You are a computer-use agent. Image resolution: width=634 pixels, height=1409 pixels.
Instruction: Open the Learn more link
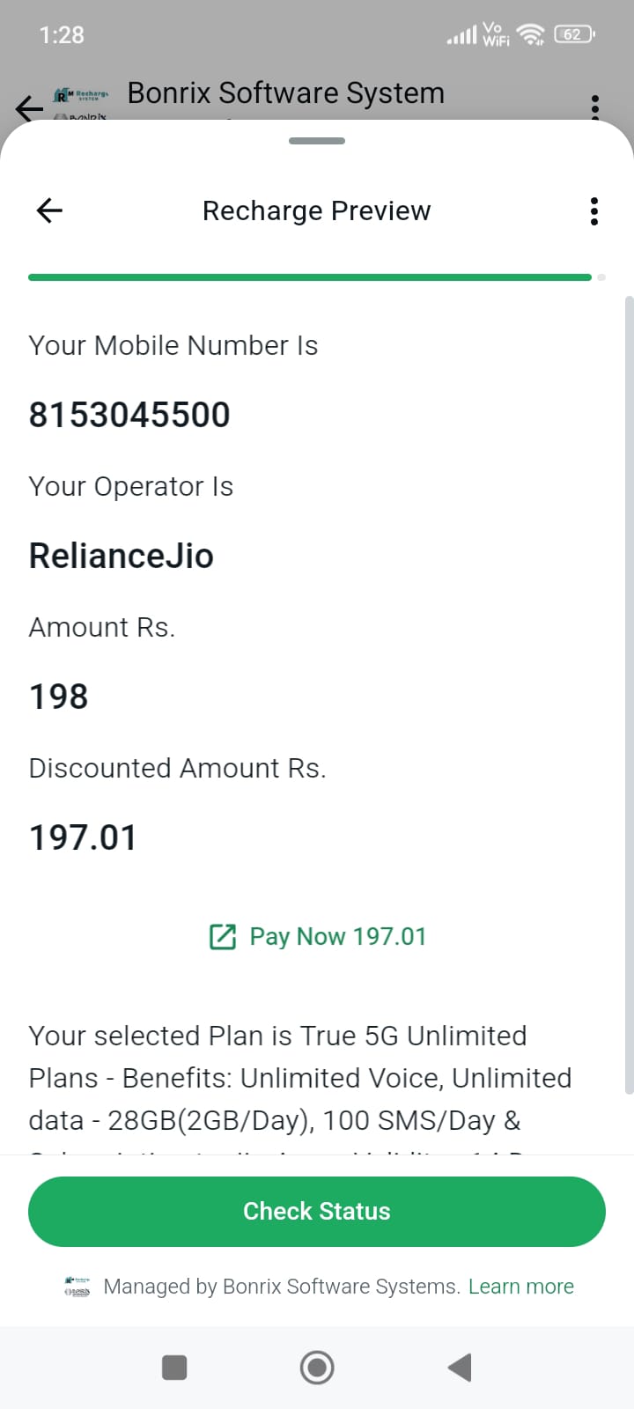[x=521, y=1287]
